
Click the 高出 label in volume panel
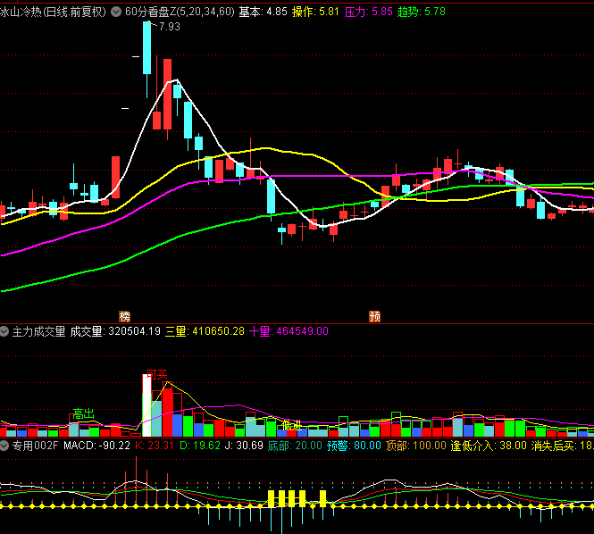pos(83,414)
